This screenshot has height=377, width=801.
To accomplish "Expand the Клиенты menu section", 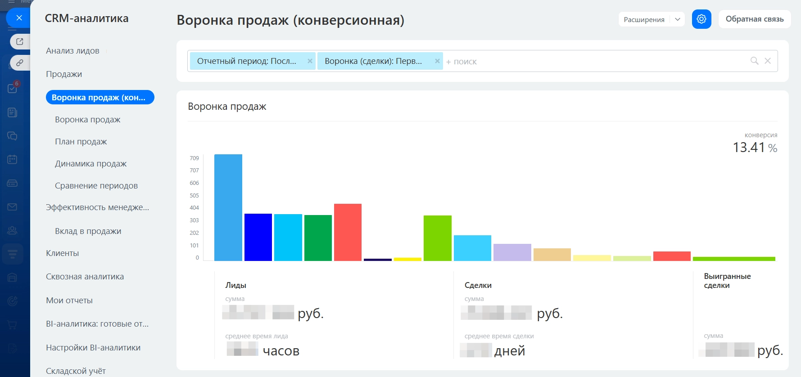I will pyautogui.click(x=63, y=253).
